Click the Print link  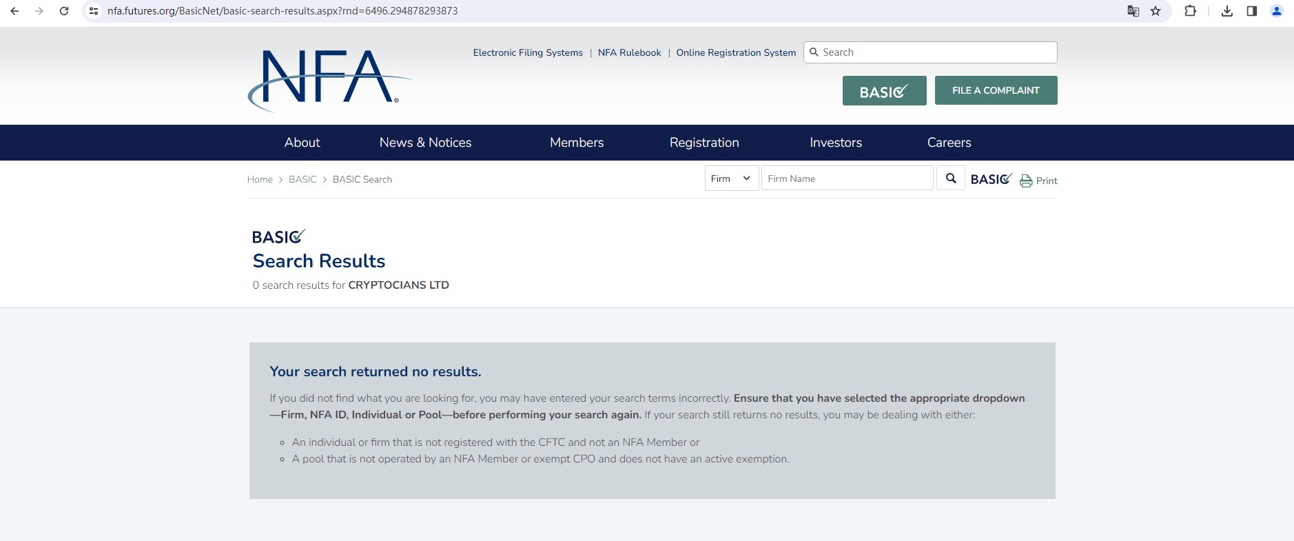click(1047, 181)
